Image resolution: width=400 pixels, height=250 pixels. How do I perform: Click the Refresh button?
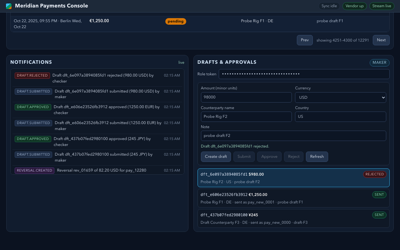[x=317, y=157]
